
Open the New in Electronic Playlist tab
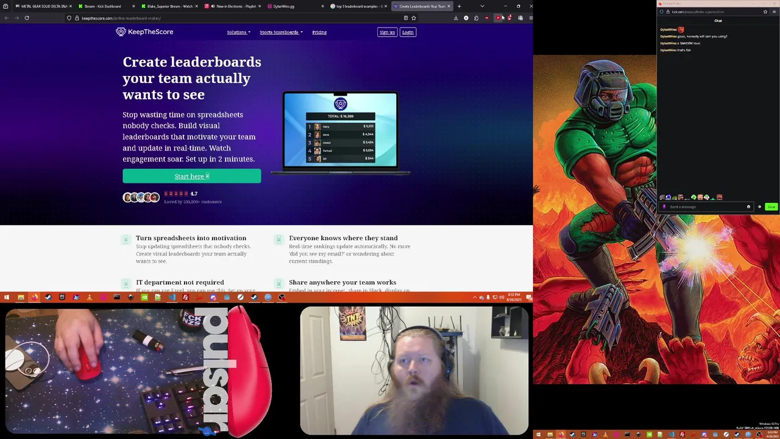[x=233, y=6]
